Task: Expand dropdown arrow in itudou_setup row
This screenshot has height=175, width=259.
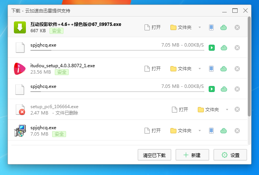Action: pos(200,68)
